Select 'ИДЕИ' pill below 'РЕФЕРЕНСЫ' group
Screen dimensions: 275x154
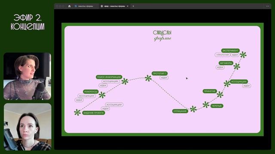tap(79, 100)
